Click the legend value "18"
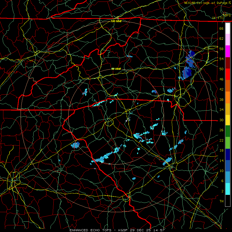The height and width of the screenshot is (232, 232). tap(221, 151)
